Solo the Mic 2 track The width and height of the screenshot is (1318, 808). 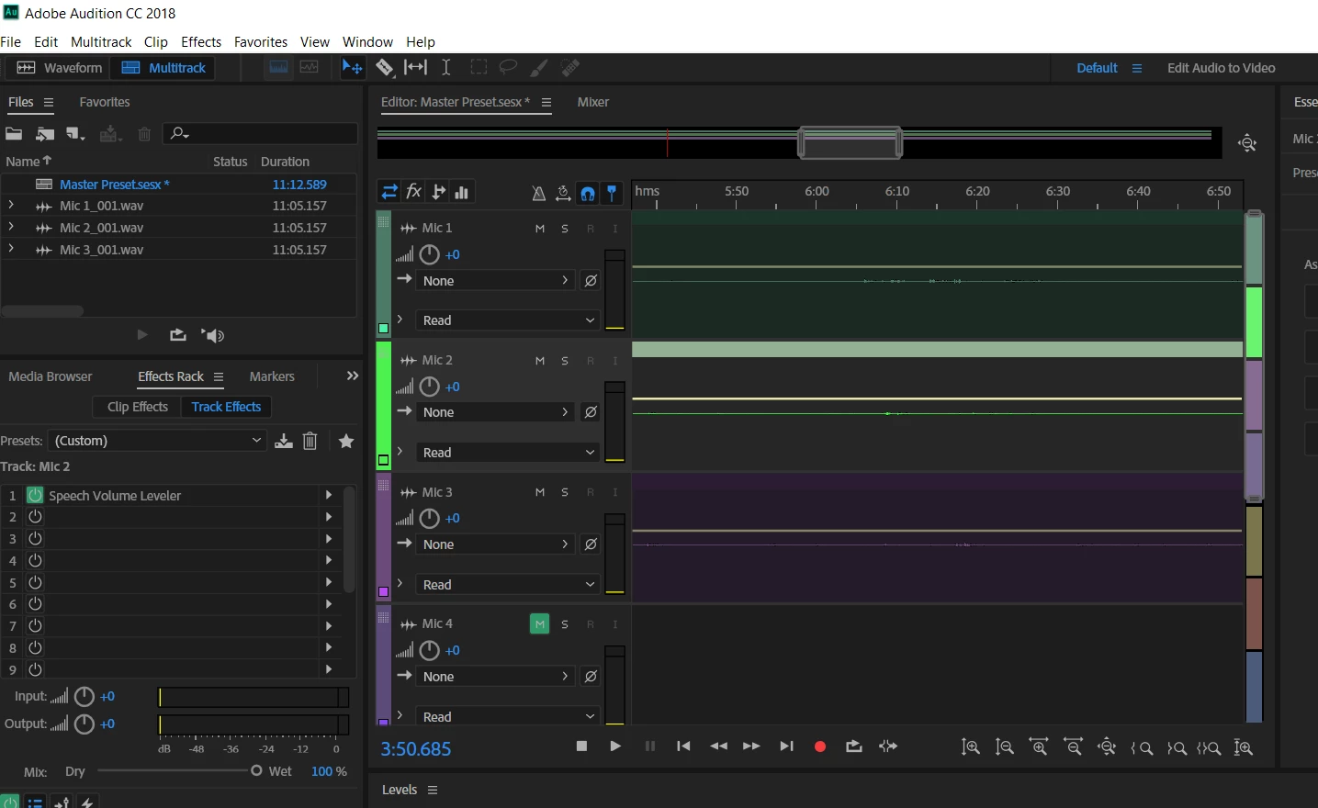click(x=565, y=361)
